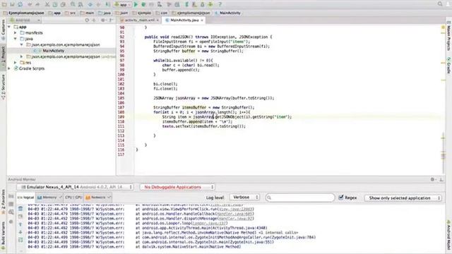The image size is (452, 254).
Task: Click the Debug app bug icon
Action: click(x=143, y=4)
